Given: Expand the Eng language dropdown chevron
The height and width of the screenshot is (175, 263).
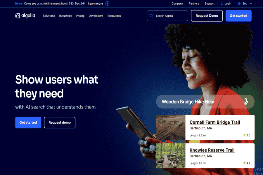Looking at the screenshot, I should tap(251, 3).
